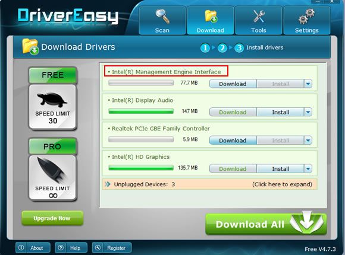345x255 pixels.
Task: Click the Help question mark icon
Action: (x=61, y=248)
